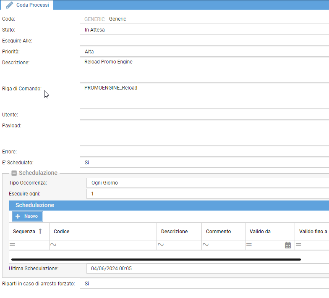This screenshot has width=329, height=298.
Task: Open Tipo Occorrenza field showing Ogni Giorno
Action: (x=207, y=183)
